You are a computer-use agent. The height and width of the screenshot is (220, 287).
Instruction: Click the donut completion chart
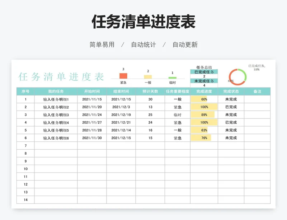[x=237, y=77]
